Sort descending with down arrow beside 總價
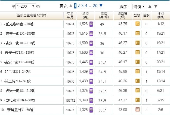Viewport: 170px width, 115px height. click(156, 6)
